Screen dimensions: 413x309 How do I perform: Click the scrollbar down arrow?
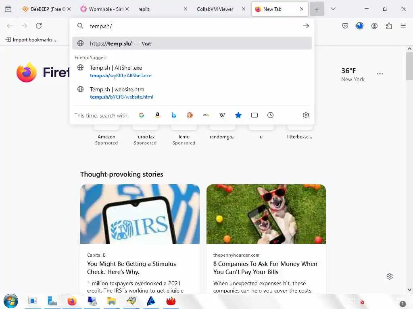pyautogui.click(x=409, y=290)
